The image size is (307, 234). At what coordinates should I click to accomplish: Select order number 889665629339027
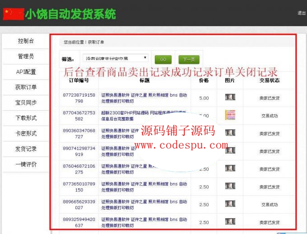[79, 205]
